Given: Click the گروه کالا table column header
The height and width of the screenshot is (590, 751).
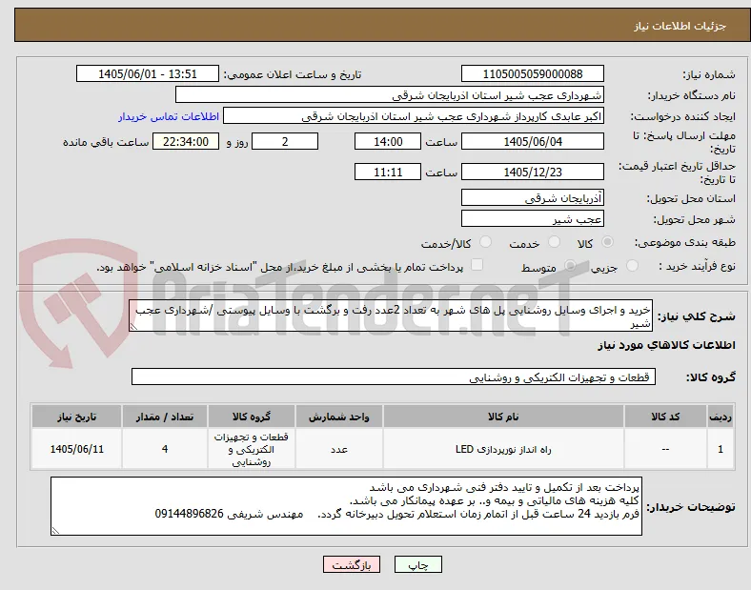Looking at the screenshot, I should (252, 417).
